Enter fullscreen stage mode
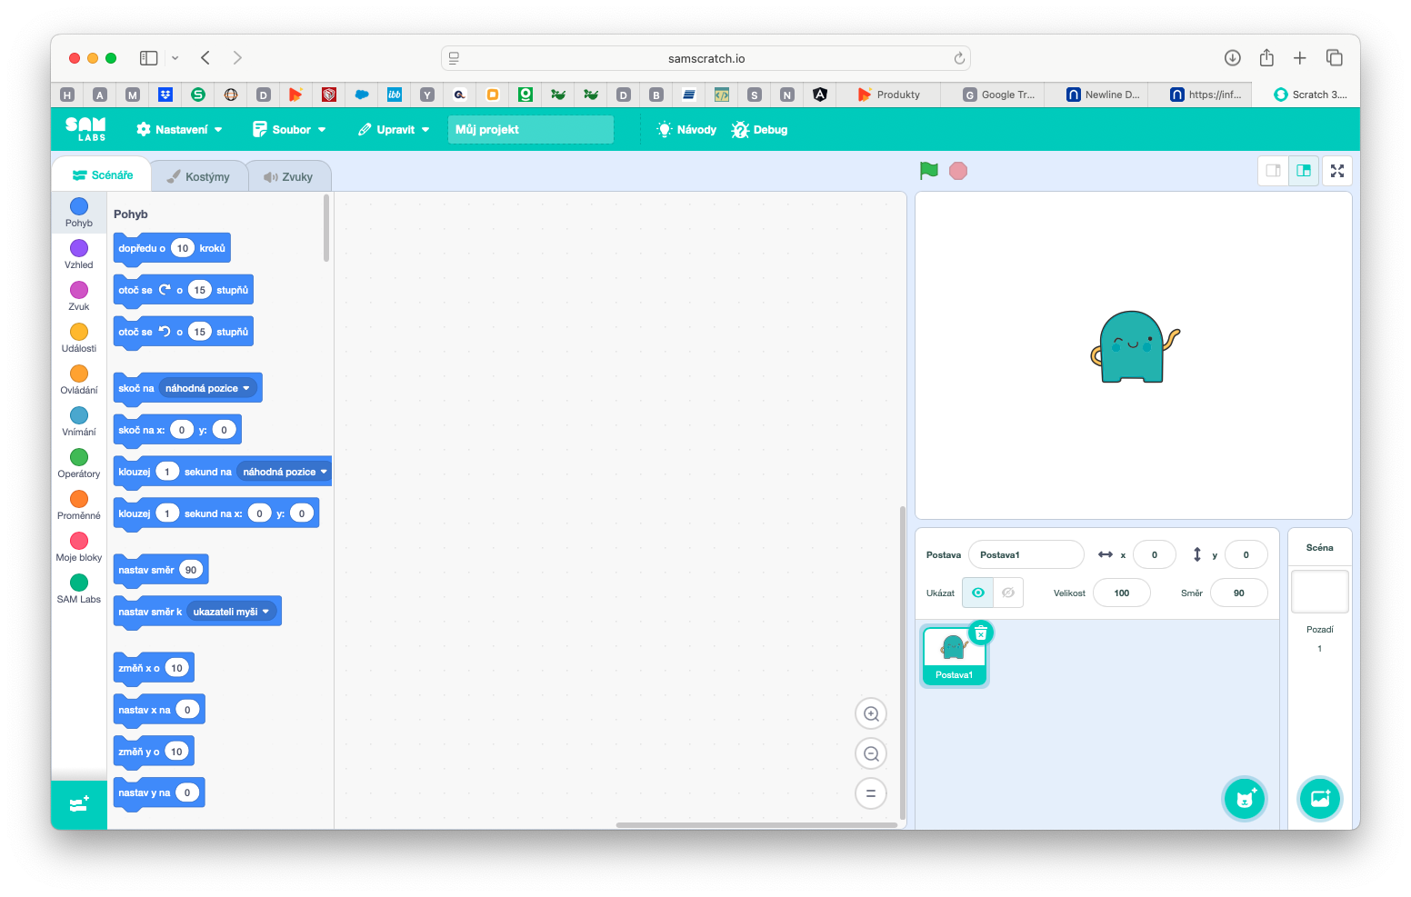Screen dimensions: 1411x897 1337,171
